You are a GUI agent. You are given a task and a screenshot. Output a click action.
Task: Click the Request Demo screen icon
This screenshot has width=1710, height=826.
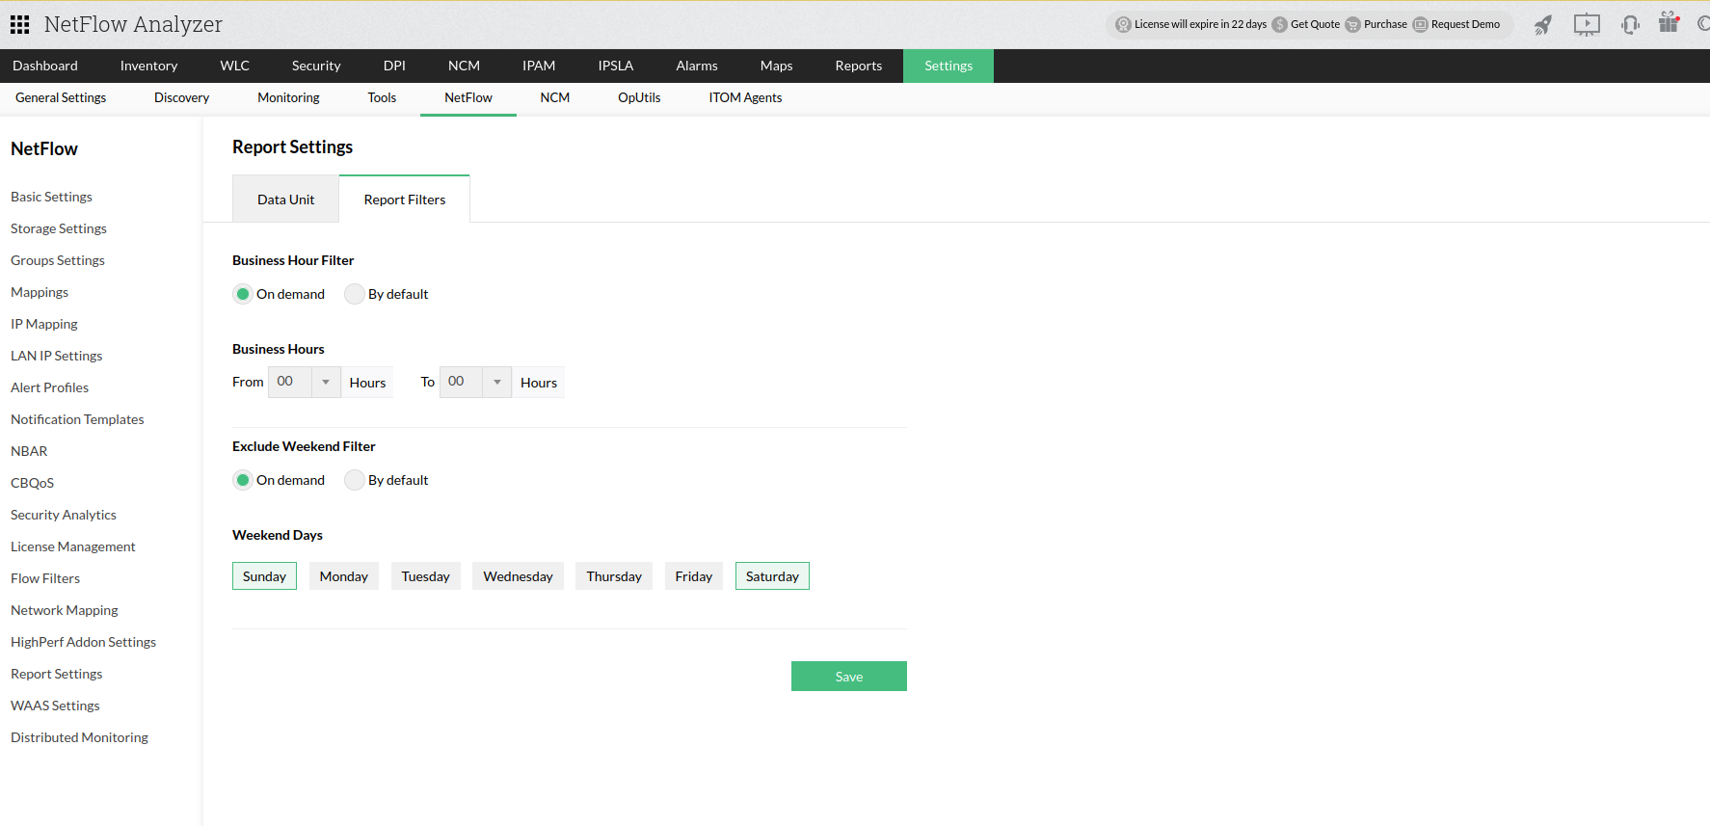(x=1421, y=24)
